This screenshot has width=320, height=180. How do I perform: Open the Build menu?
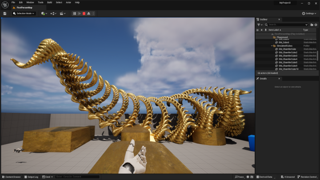click(x=49, y=2)
